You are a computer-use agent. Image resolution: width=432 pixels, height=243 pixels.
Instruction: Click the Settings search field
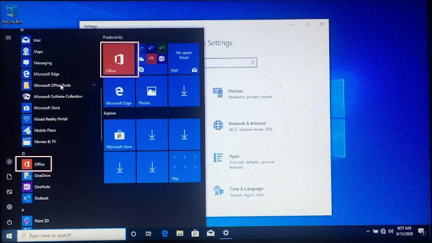(231, 63)
